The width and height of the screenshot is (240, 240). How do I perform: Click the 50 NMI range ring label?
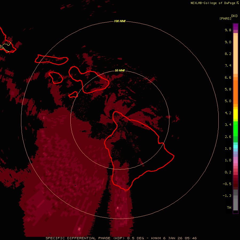click(x=120, y=70)
